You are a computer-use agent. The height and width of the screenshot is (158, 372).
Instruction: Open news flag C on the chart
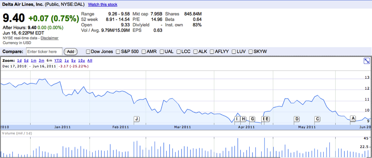coord(317,119)
